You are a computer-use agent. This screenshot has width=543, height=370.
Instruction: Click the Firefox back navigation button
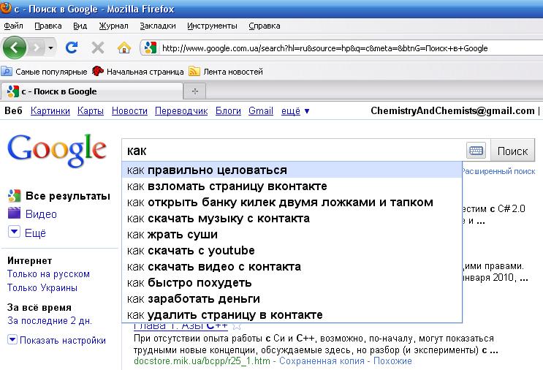(x=15, y=48)
